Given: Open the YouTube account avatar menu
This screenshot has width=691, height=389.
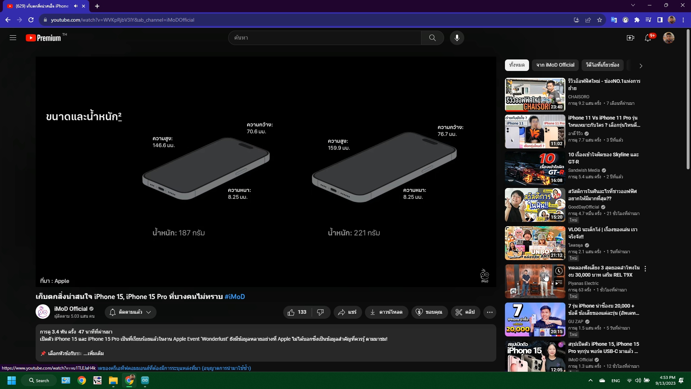Looking at the screenshot, I should 669,38.
